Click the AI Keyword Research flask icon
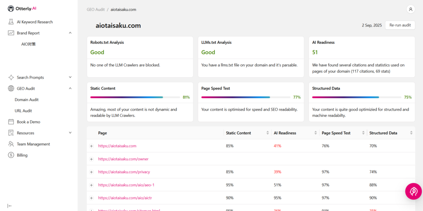The height and width of the screenshot is (211, 423). pyautogui.click(x=11, y=22)
